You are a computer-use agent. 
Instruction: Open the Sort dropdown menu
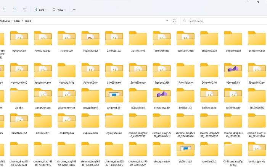39,10
